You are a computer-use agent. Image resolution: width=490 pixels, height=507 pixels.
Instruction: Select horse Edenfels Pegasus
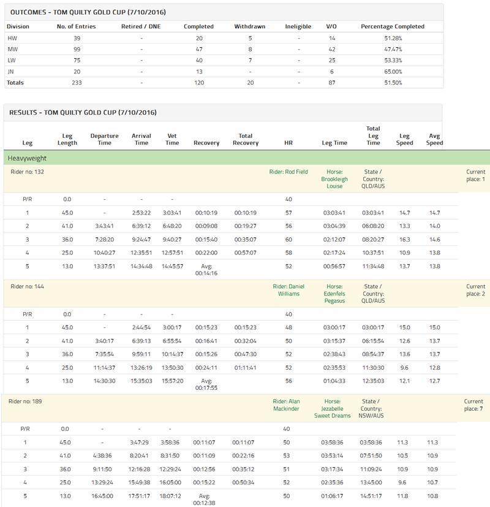pyautogui.click(x=334, y=294)
